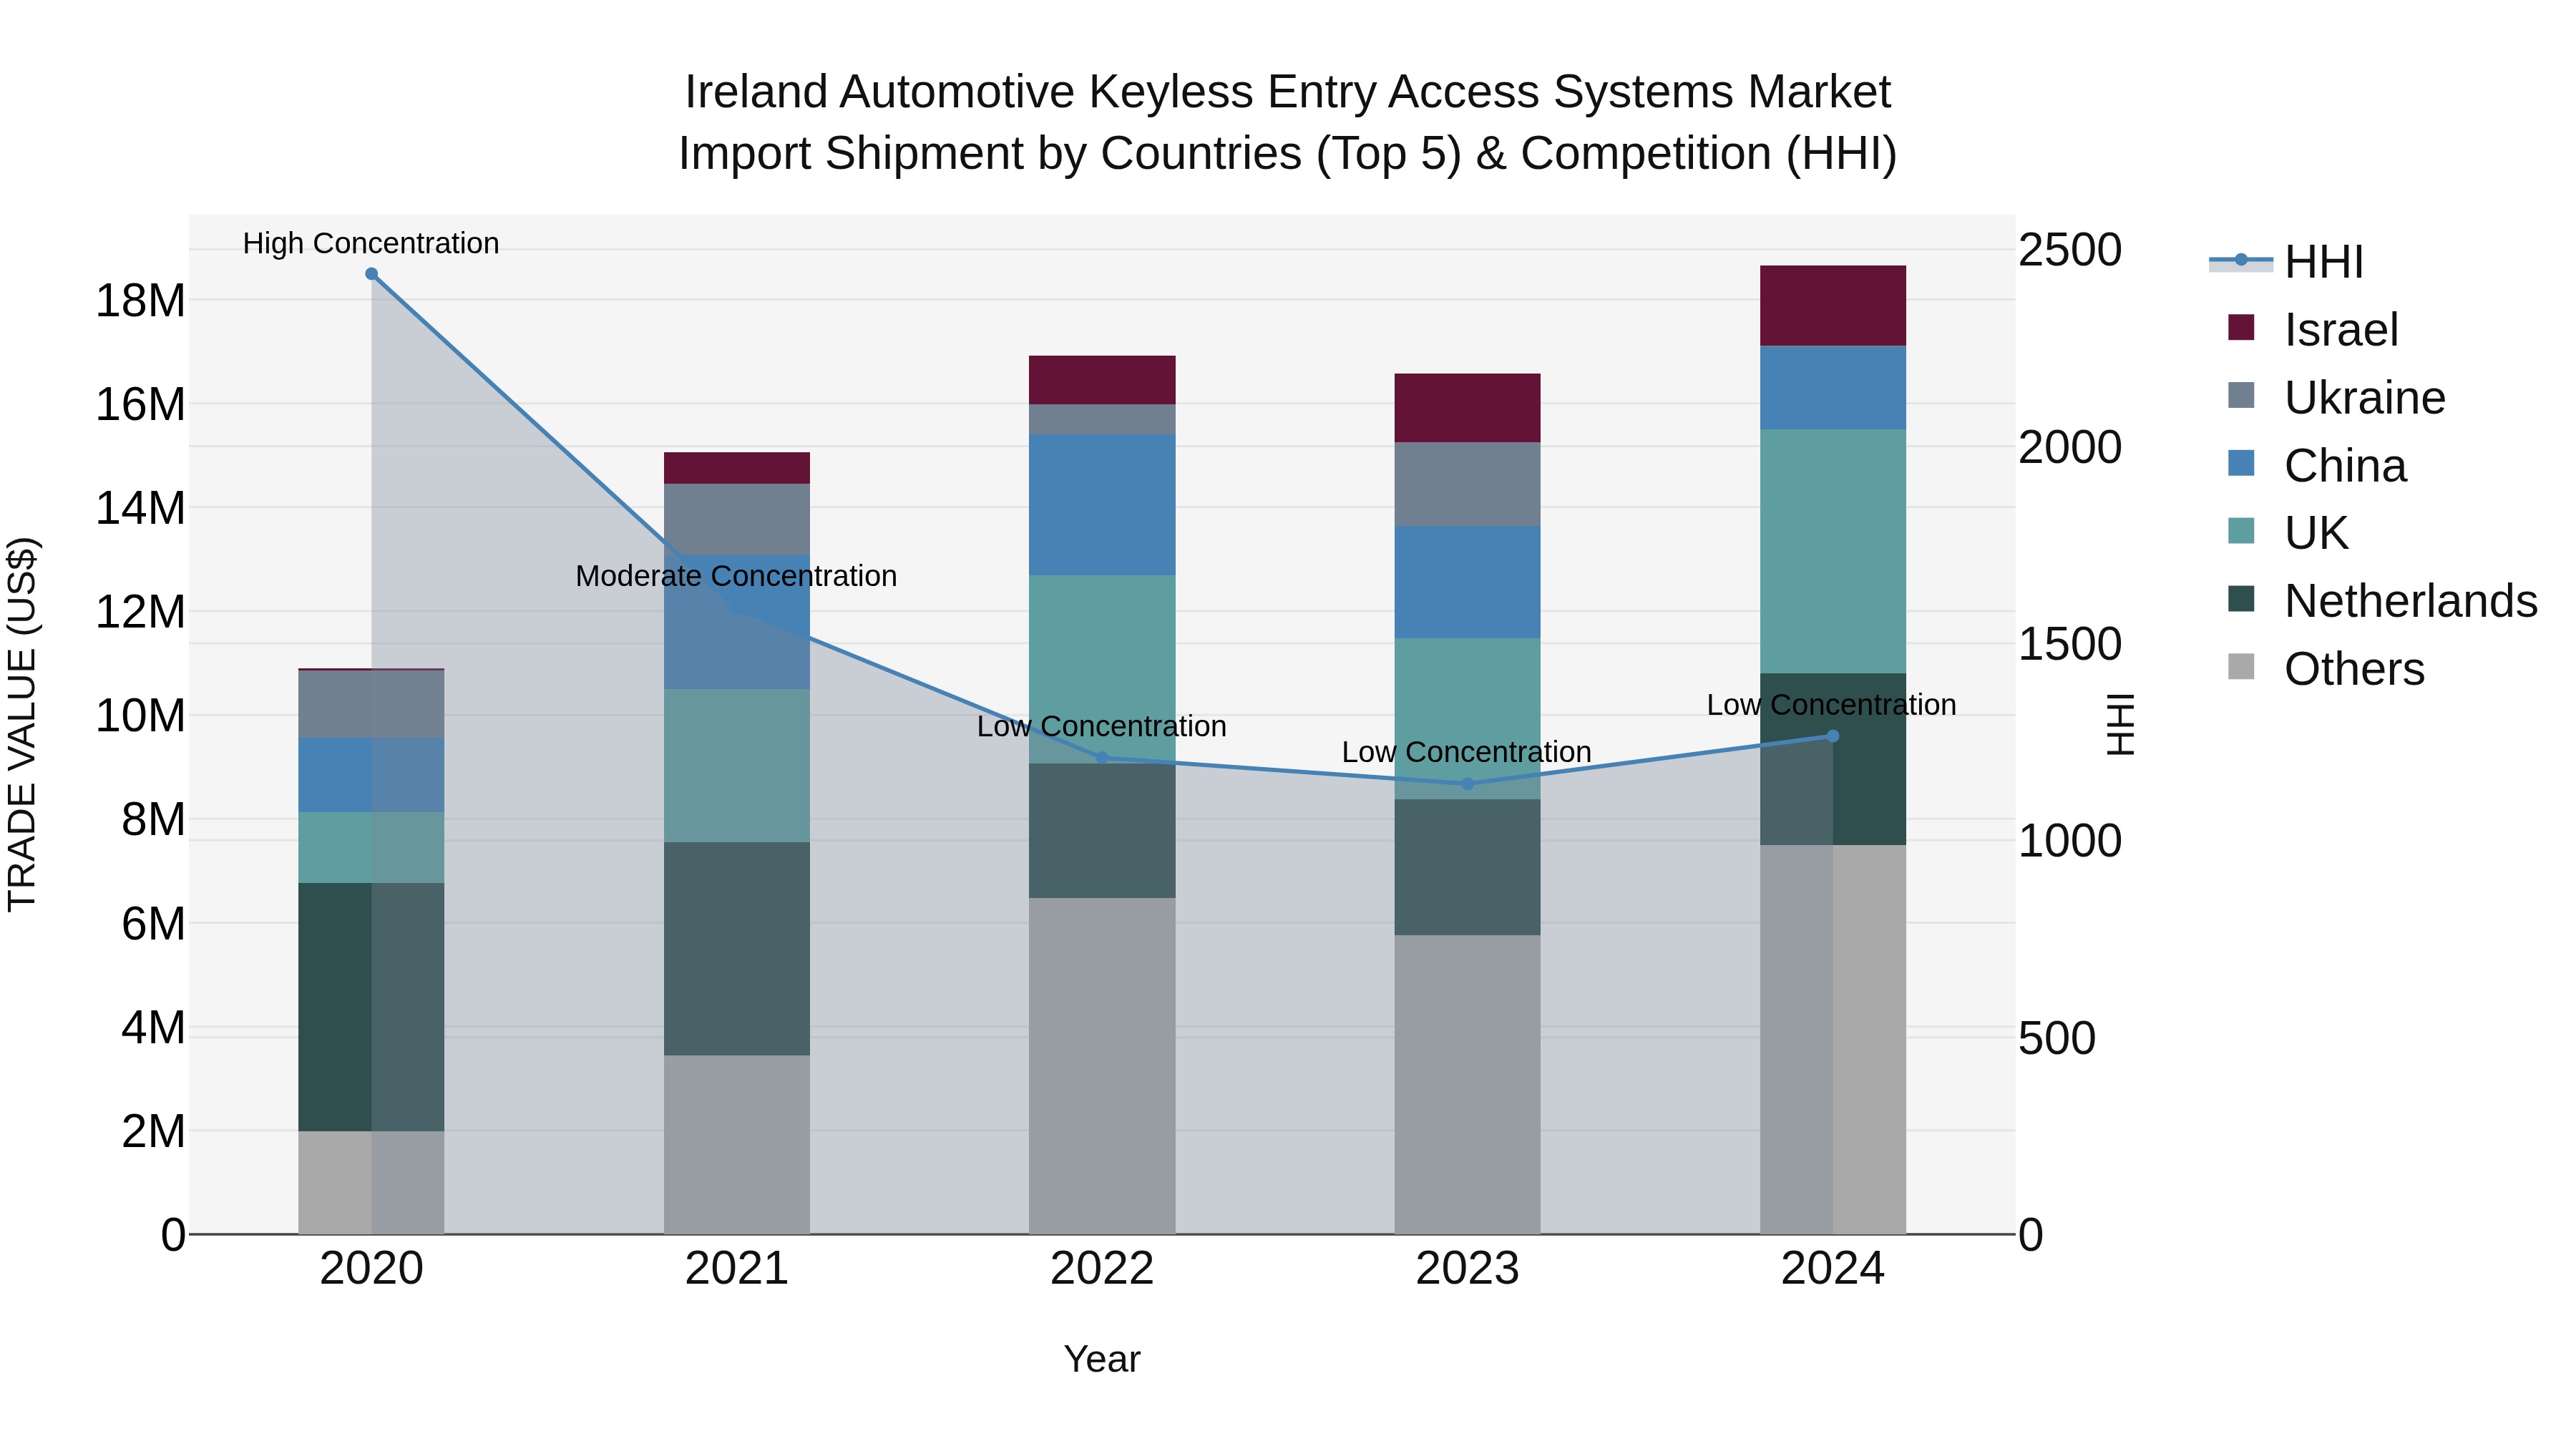Click the 2500 right axis tick label
Image resolution: width=2576 pixels, height=1449 pixels.
click(x=2070, y=250)
